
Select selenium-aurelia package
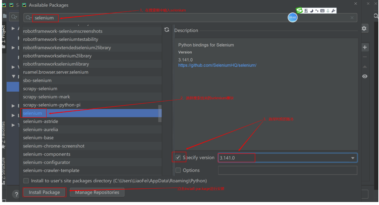click(92, 129)
